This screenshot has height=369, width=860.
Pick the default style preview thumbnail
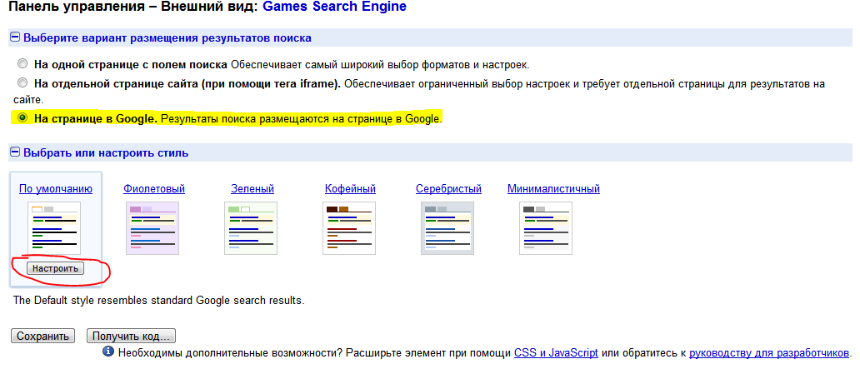[x=54, y=228]
